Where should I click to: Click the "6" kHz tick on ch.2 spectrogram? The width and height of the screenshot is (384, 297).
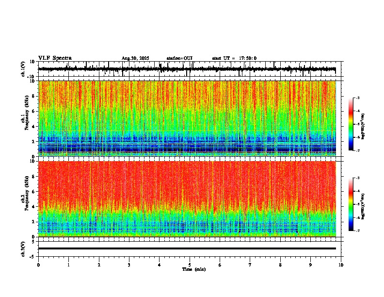tap(34, 192)
